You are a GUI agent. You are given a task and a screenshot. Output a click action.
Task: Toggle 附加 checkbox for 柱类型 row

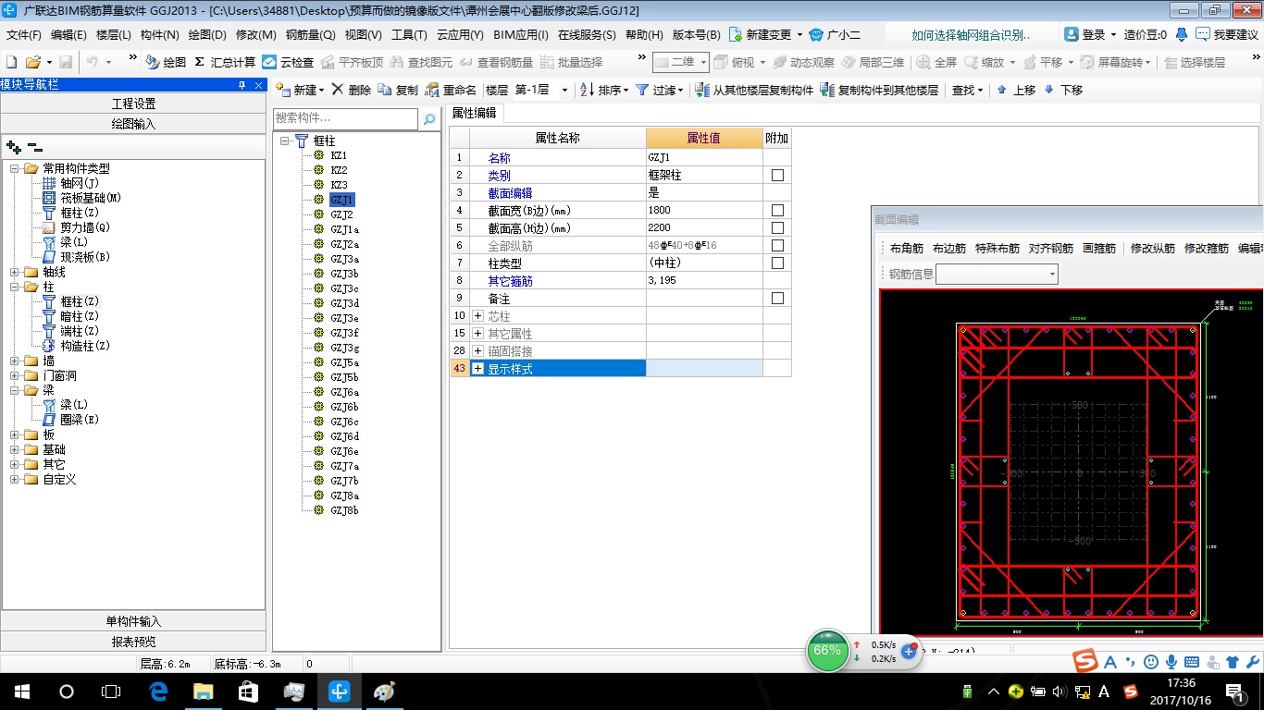[777, 263]
